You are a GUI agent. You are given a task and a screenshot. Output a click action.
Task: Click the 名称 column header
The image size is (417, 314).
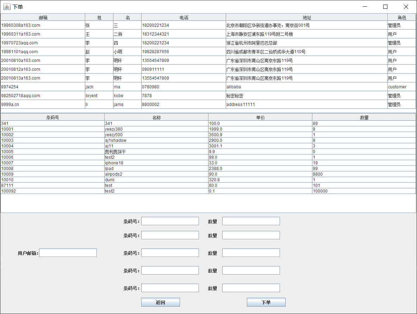[x=156, y=117]
